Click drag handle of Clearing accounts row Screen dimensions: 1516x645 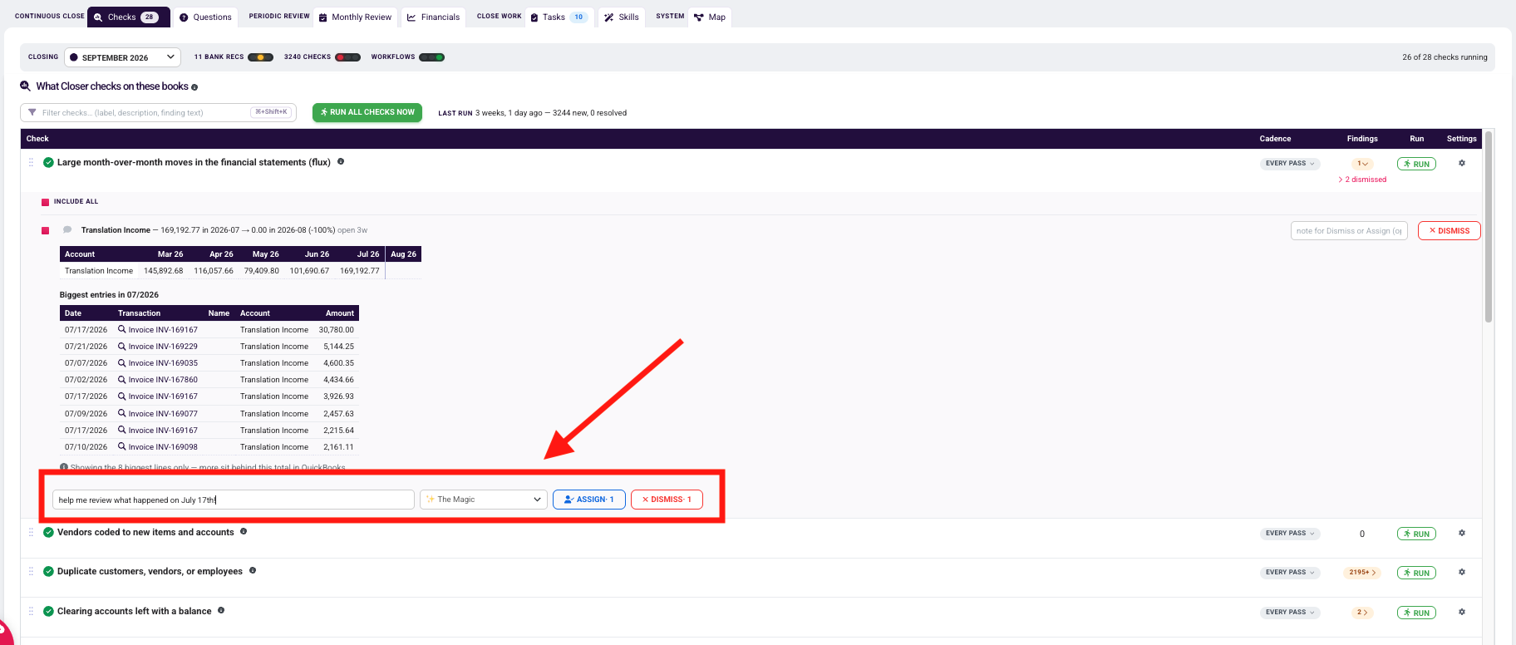click(32, 611)
